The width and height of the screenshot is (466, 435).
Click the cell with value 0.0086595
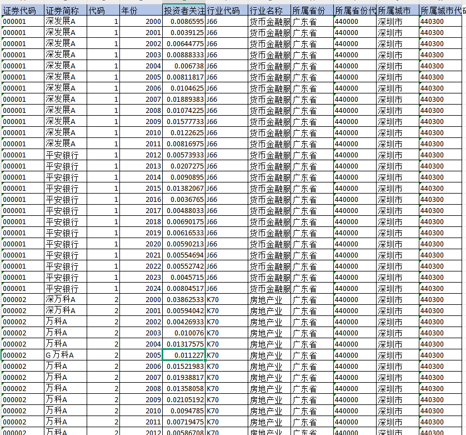pyautogui.click(x=184, y=21)
